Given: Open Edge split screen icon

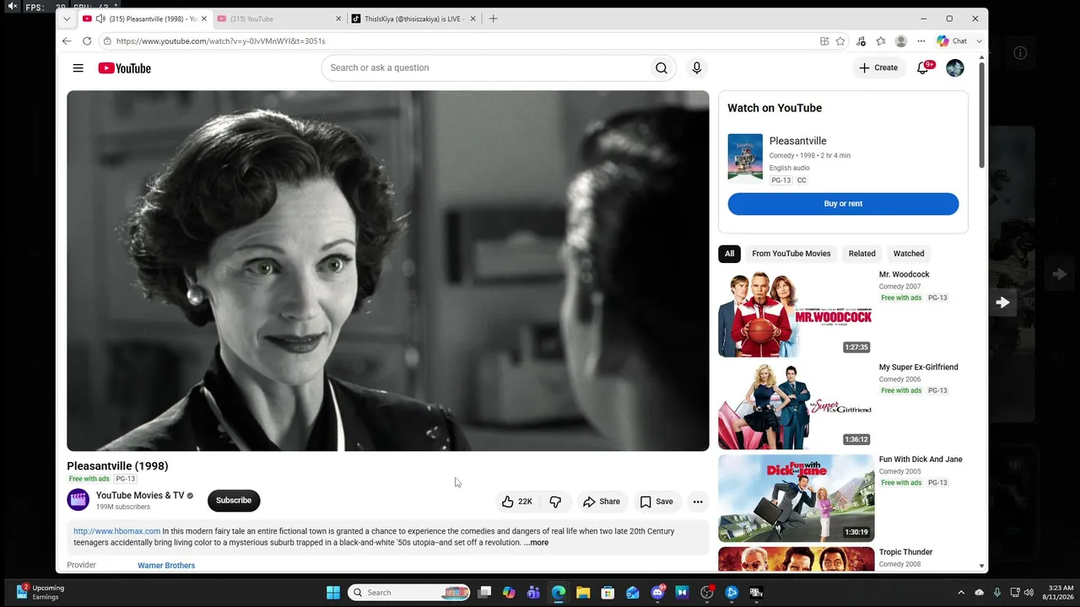Looking at the screenshot, I should coord(824,40).
